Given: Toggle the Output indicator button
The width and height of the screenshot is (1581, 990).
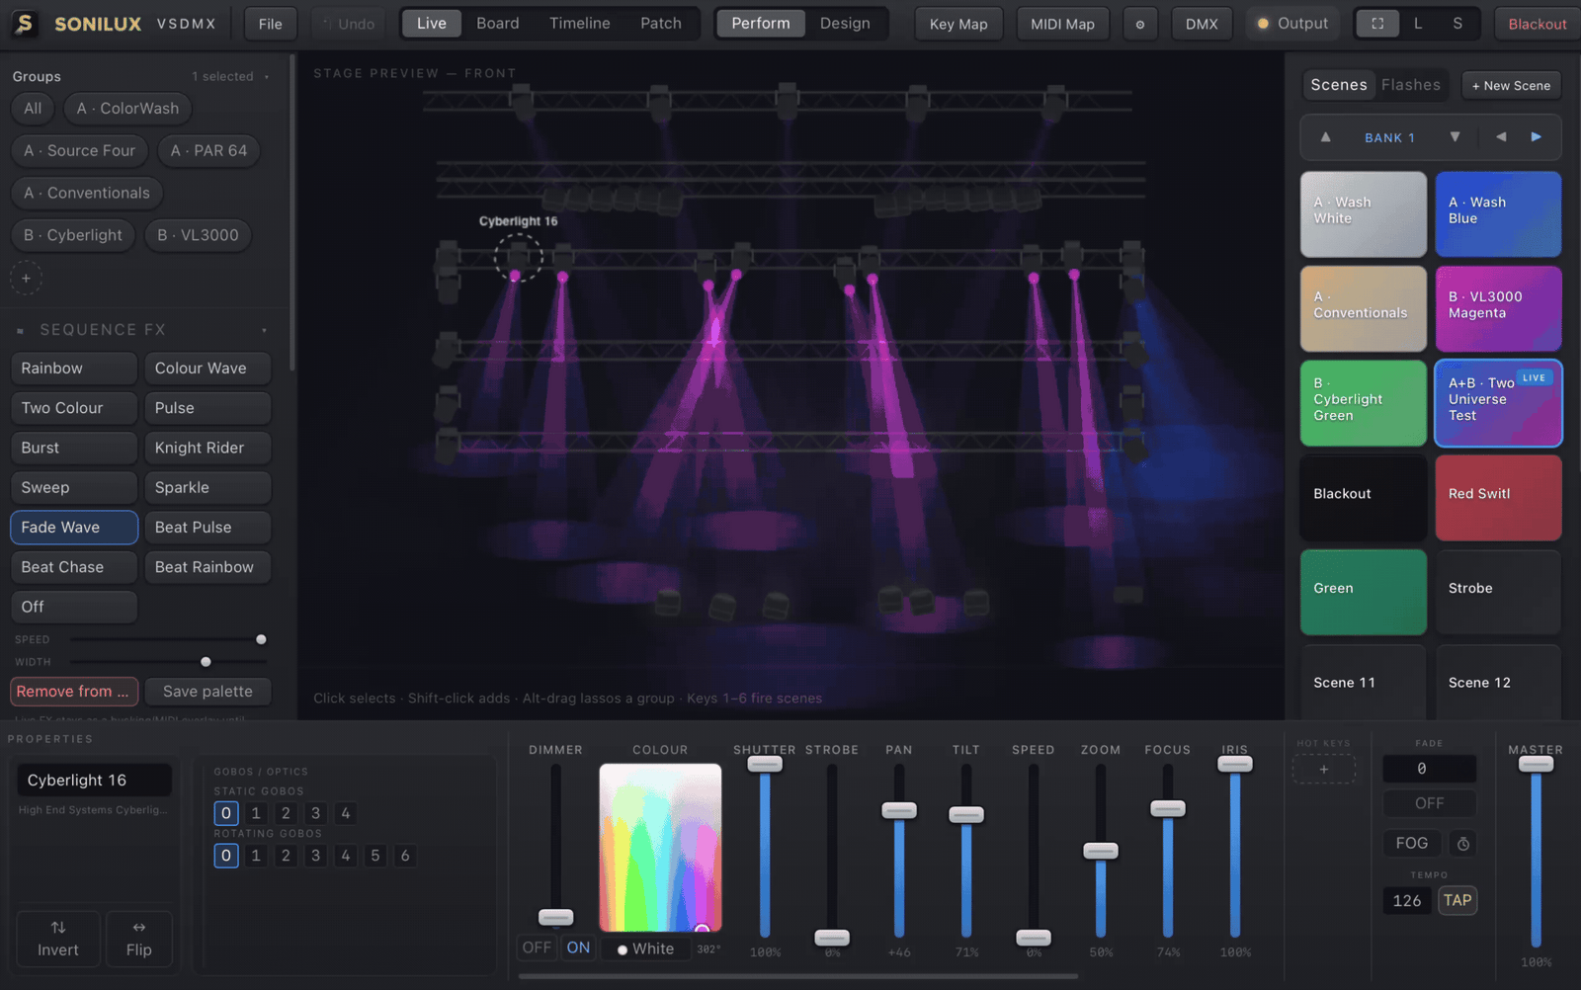Looking at the screenshot, I should tap(1292, 24).
